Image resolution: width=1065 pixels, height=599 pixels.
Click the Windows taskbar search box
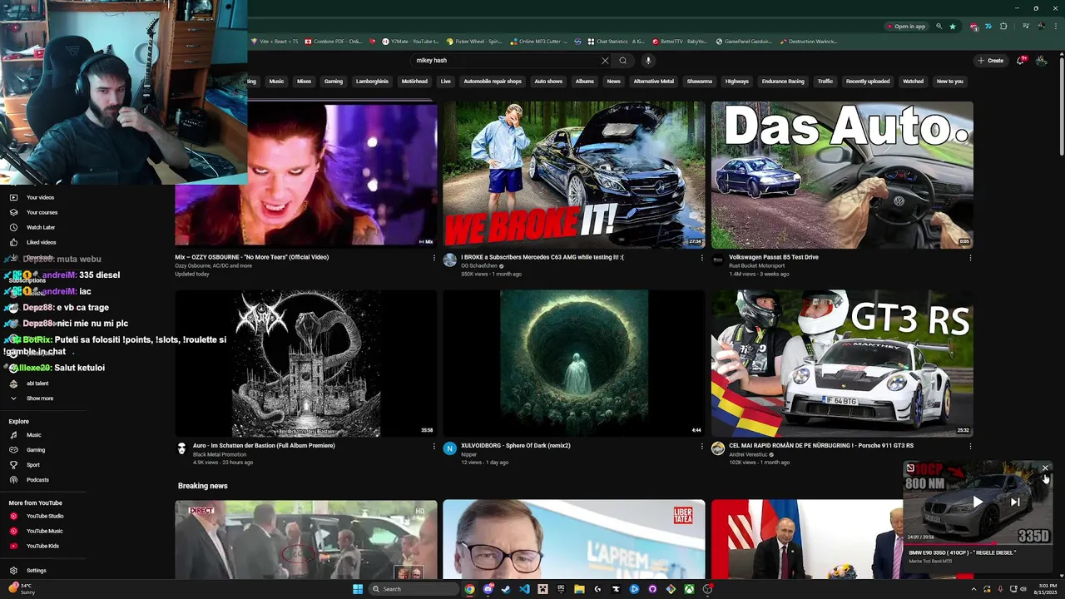pyautogui.click(x=414, y=589)
